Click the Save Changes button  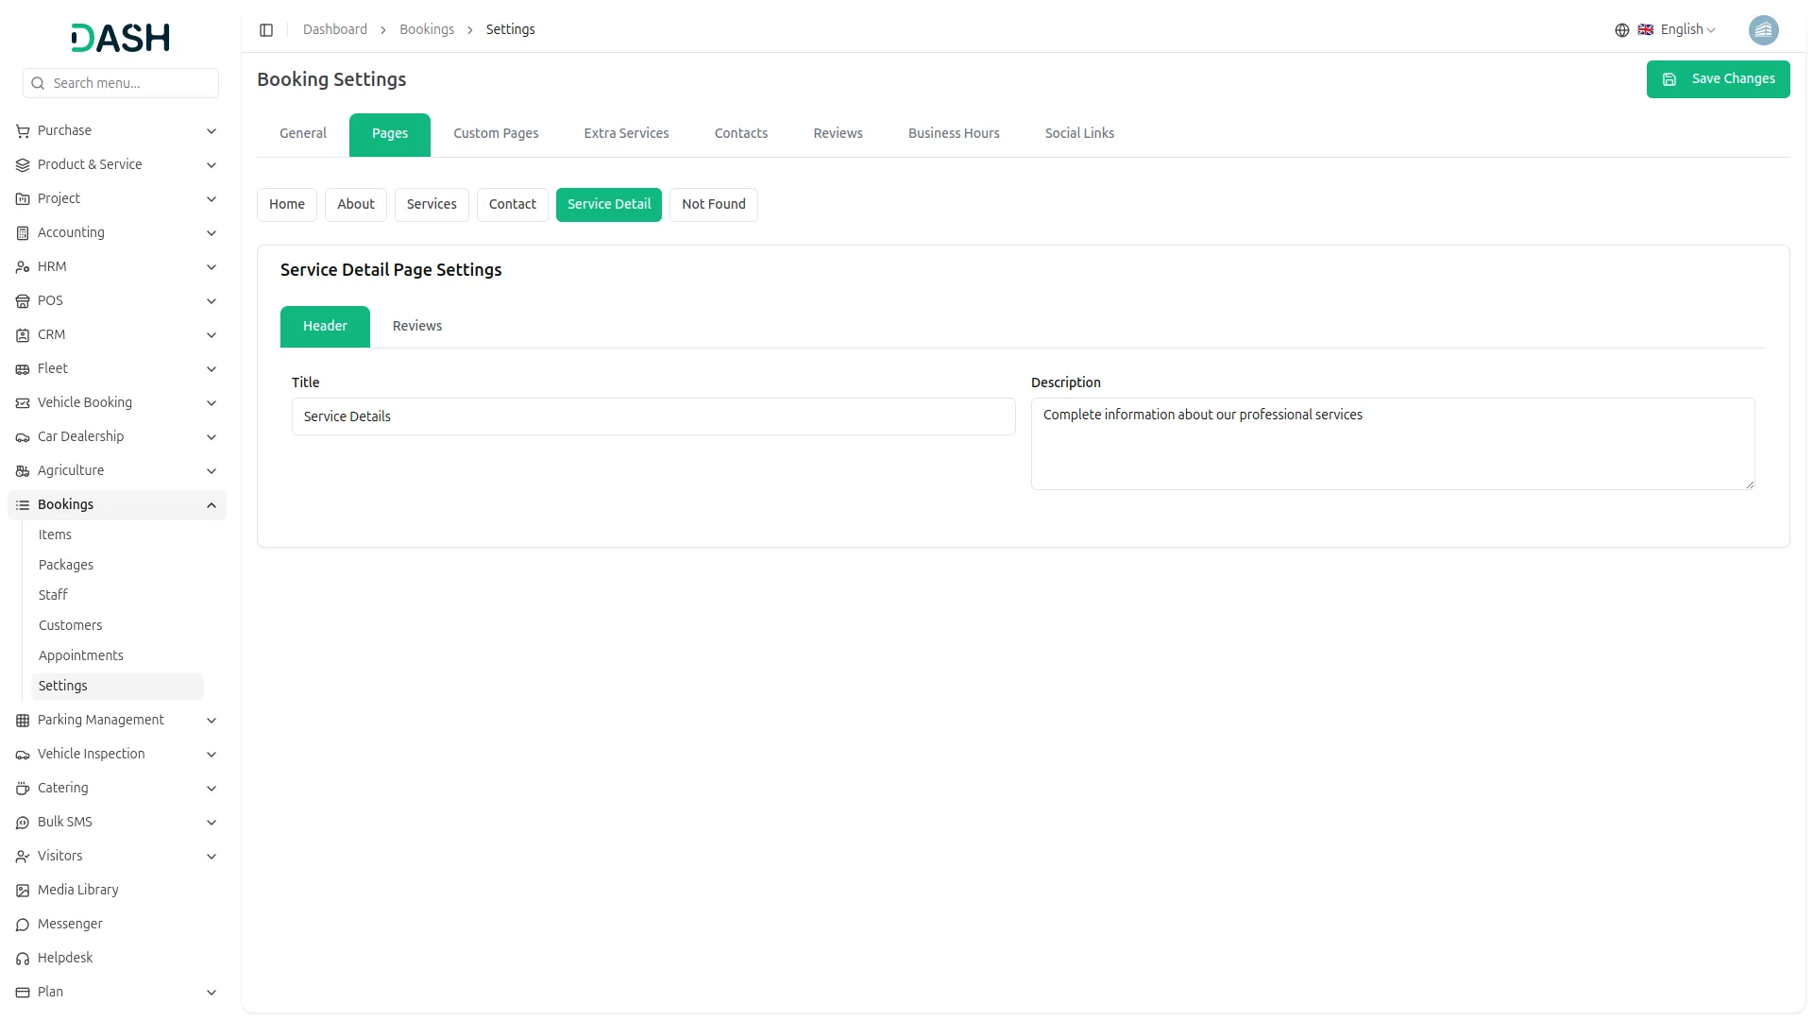pyautogui.click(x=1717, y=79)
